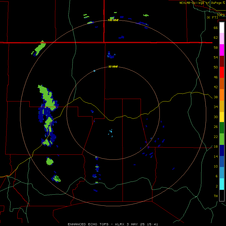Click the white swatch above 66

point(222,28)
